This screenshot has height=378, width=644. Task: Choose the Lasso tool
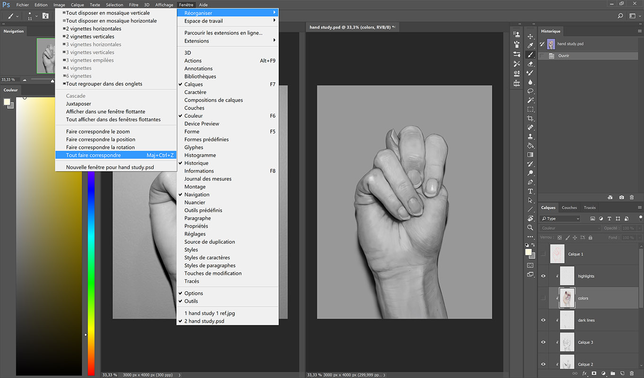[530, 91]
